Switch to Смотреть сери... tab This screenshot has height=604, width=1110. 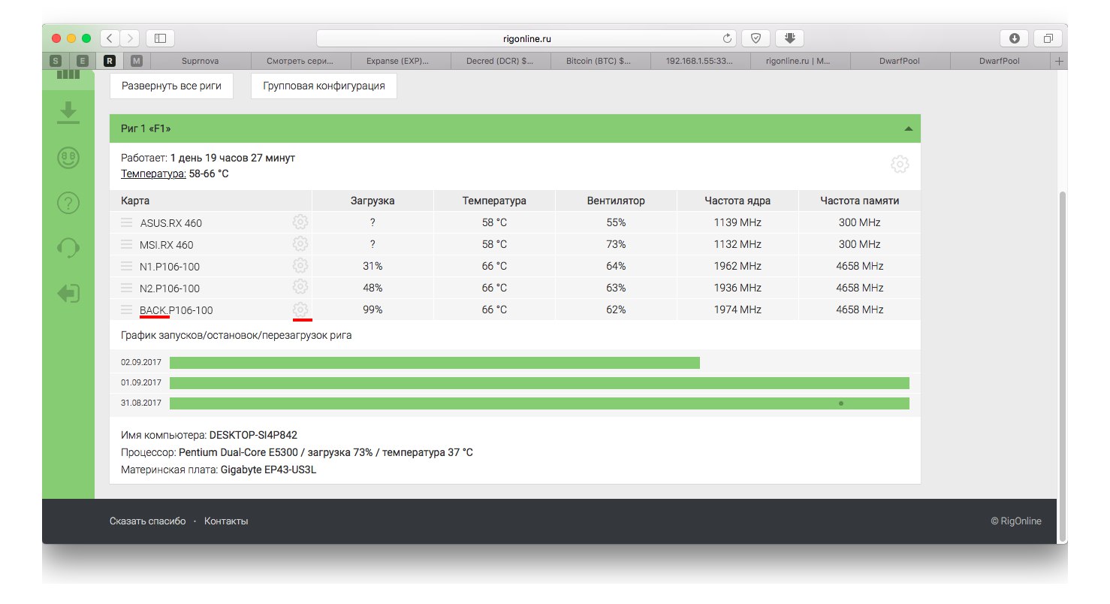tap(300, 62)
